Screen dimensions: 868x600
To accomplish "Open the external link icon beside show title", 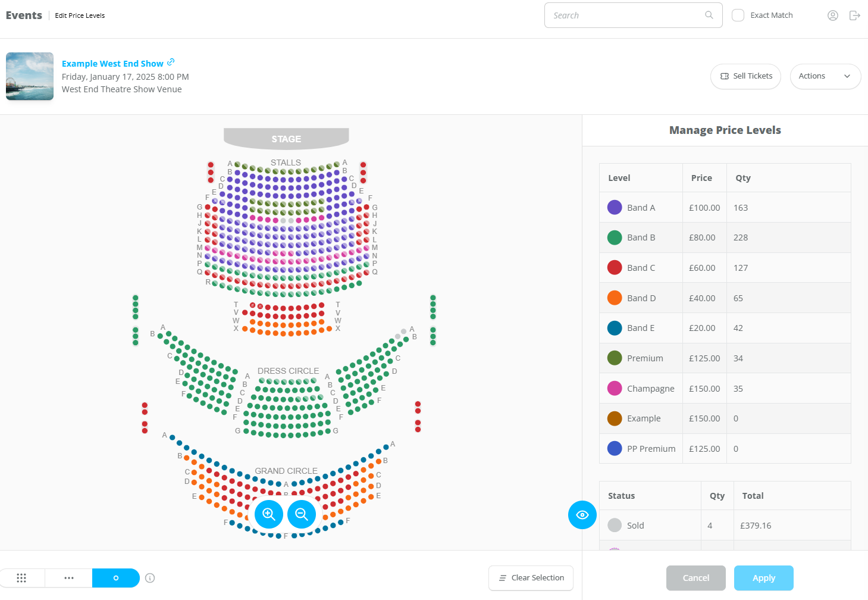I will (x=171, y=62).
